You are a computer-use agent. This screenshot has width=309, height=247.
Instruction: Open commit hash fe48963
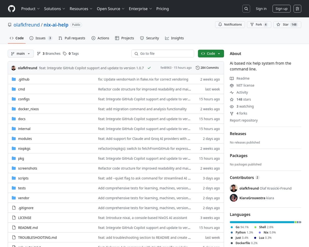pos(166,68)
